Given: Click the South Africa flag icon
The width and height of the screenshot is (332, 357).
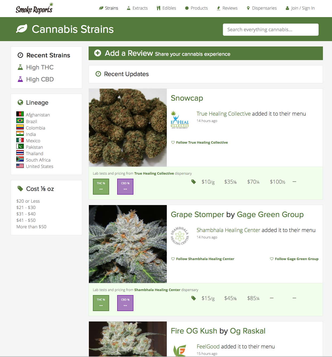Looking at the screenshot, I should pos(20,159).
